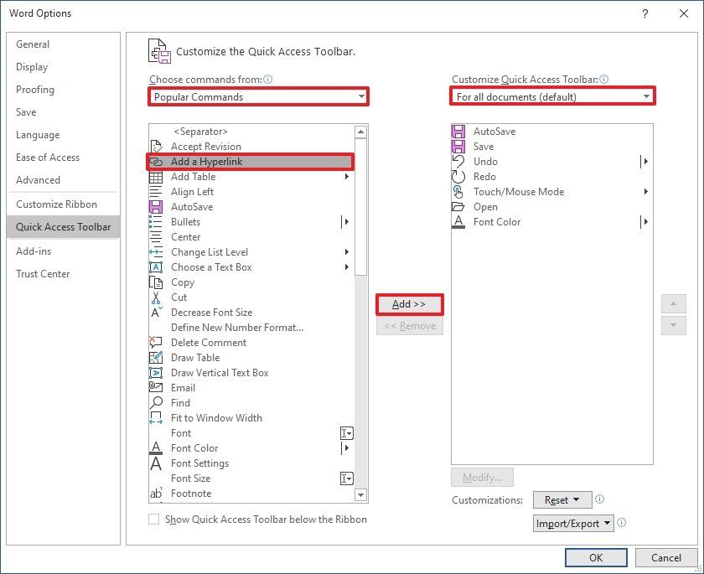
Task: Click the Undo icon in Quick Access list
Action: click(x=458, y=162)
